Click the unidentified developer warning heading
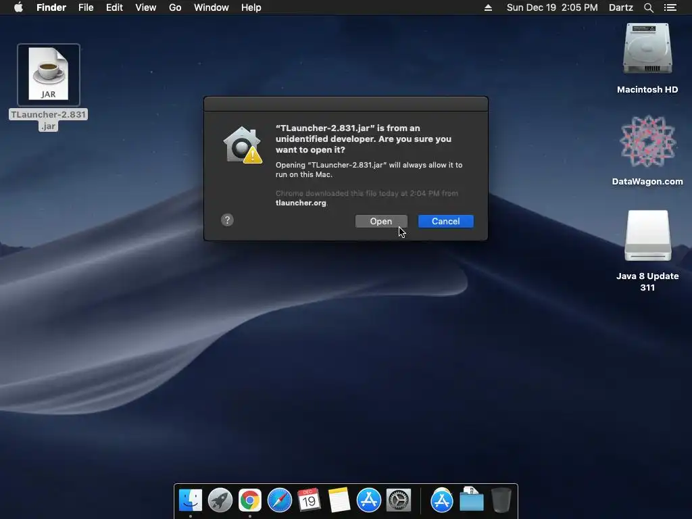692x519 pixels. click(363, 139)
